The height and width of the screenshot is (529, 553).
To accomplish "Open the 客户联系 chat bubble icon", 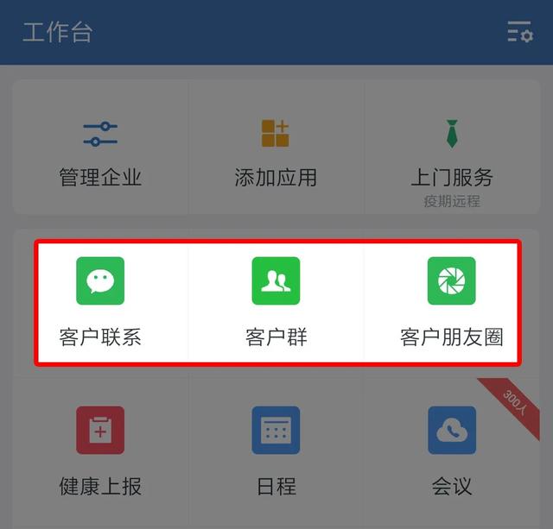I will pos(100,280).
